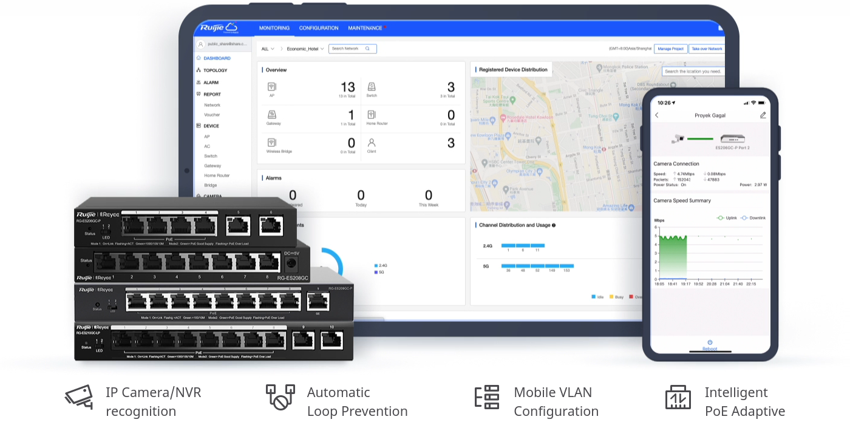
Task: Click the DASHBOARD home icon
Action: click(x=199, y=58)
